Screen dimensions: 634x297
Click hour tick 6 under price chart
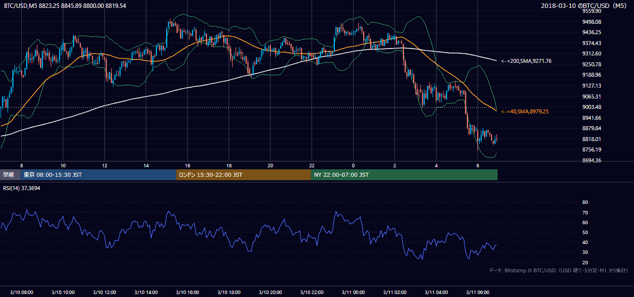[477, 165]
